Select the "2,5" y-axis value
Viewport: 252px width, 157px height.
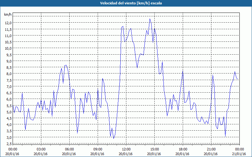[x=9, y=144]
